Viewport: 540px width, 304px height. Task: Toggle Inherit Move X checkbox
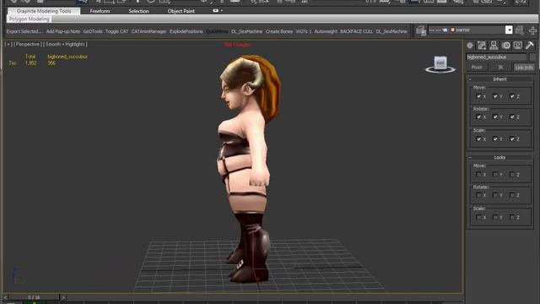(478, 96)
